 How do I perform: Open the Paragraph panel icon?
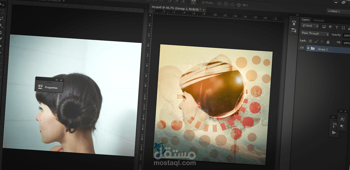pyautogui.click(x=342, y=126)
